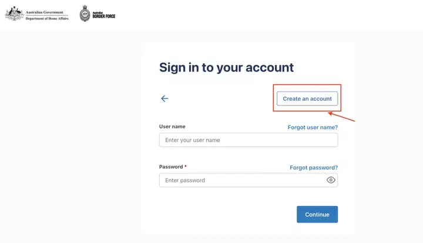423x243 pixels.
Task: Click the Password field label
Action: coord(171,167)
